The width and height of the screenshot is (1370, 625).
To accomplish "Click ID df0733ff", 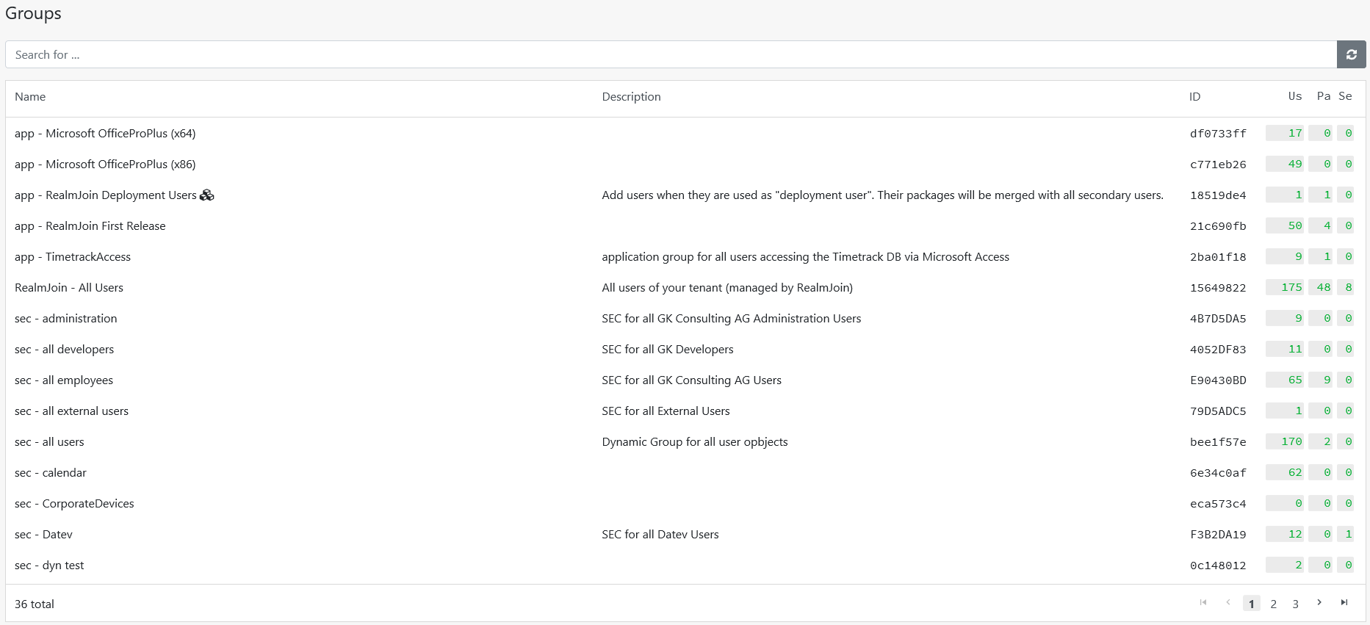I will tap(1218, 134).
